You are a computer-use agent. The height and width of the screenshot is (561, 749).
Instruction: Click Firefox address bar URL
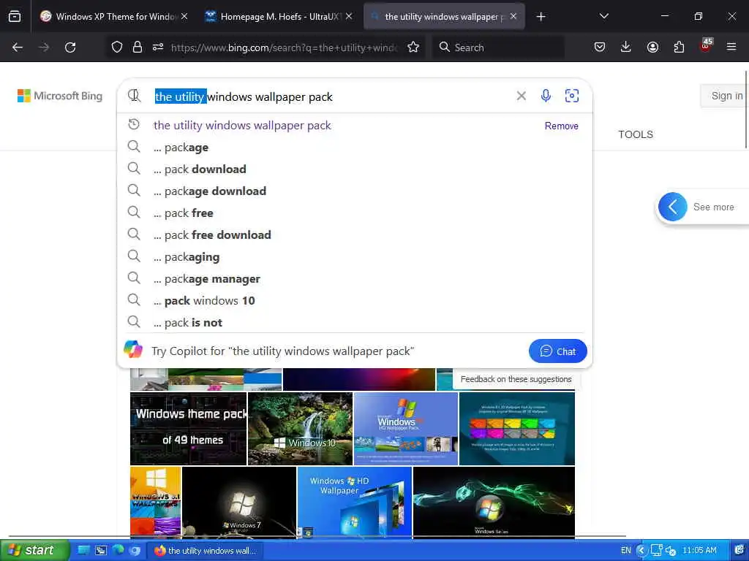(x=284, y=47)
